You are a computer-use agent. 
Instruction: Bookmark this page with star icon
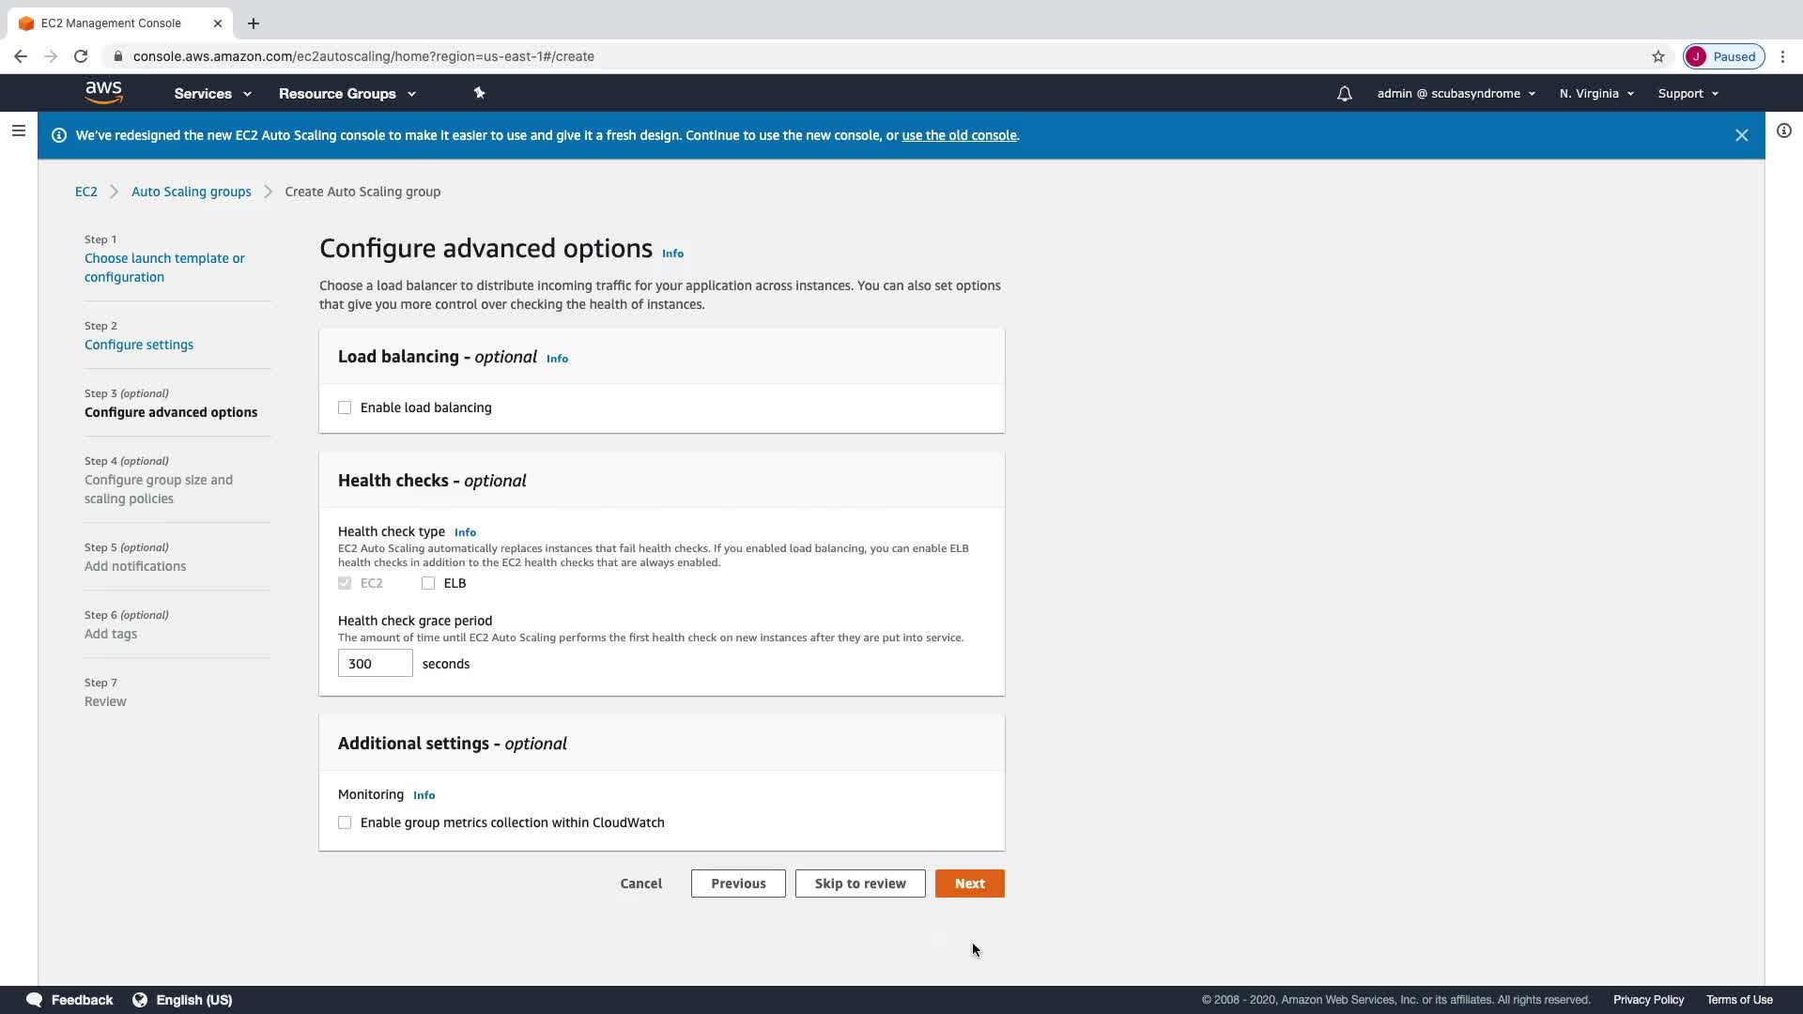pyautogui.click(x=1658, y=56)
